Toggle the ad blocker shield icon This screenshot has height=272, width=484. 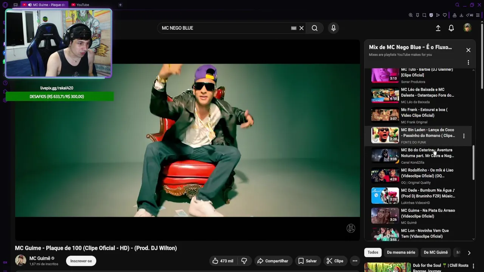point(431,15)
